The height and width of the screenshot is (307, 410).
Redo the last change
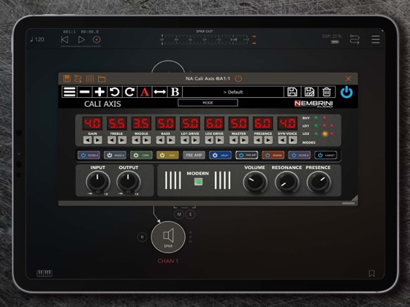coord(130,92)
